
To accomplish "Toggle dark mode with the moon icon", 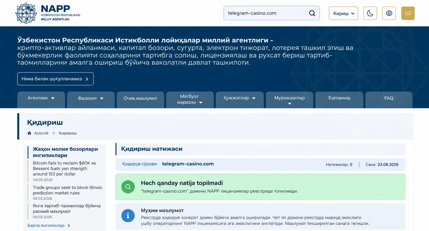I will pyautogui.click(x=370, y=13).
